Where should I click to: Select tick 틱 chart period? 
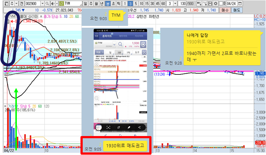click(119, 3)
